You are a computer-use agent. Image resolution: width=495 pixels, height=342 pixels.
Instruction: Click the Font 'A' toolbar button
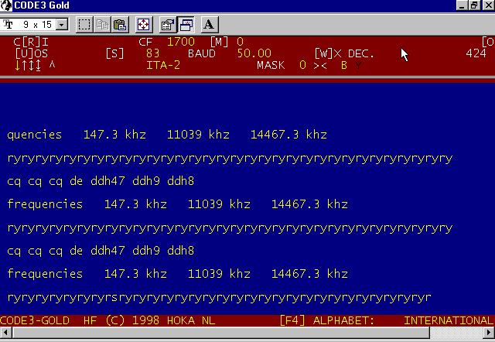coord(209,24)
